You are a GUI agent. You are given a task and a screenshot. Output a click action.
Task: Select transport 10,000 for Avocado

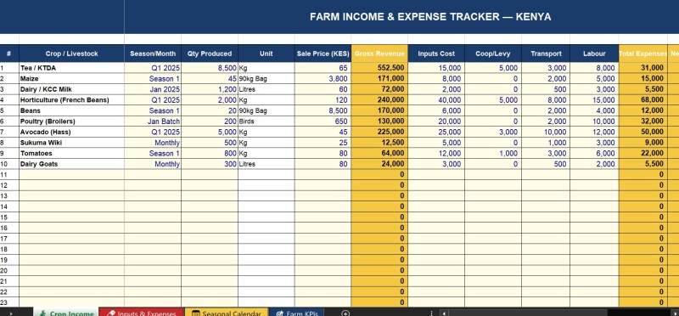coord(546,132)
